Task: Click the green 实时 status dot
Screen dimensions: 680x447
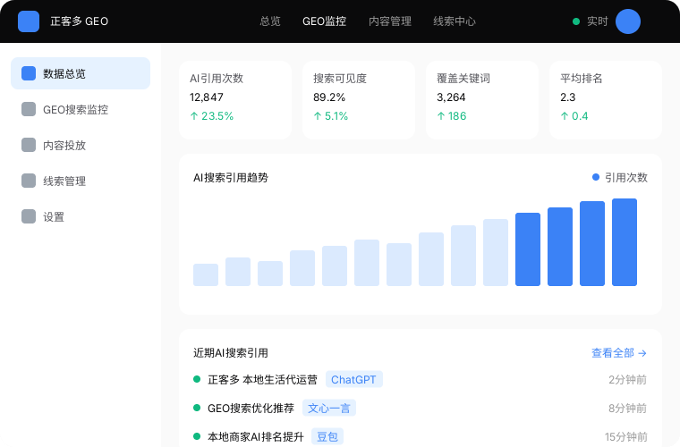Action: coord(576,21)
